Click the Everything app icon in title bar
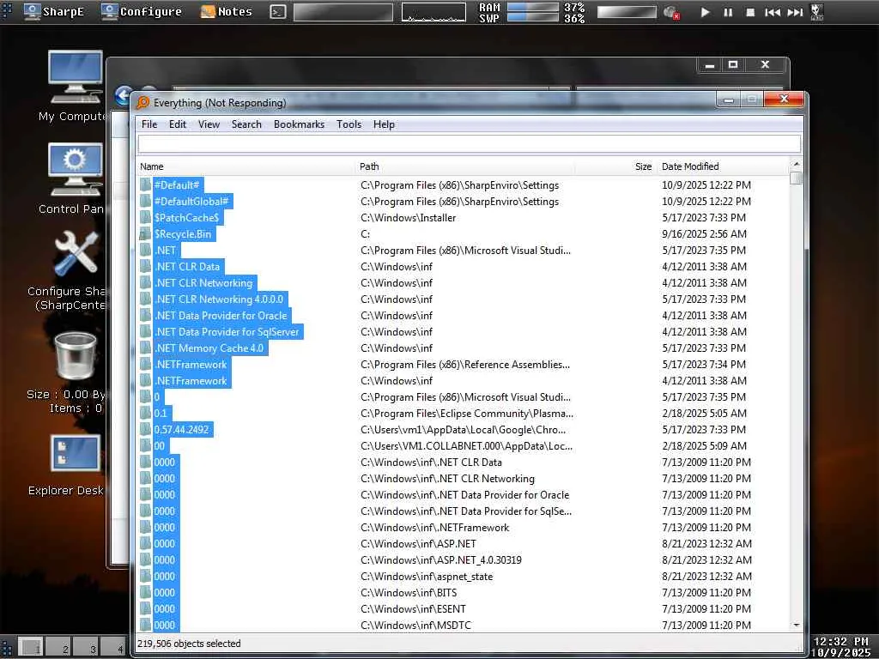 tap(143, 103)
